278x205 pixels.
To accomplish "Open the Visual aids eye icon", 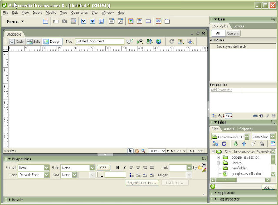I will point(190,42).
